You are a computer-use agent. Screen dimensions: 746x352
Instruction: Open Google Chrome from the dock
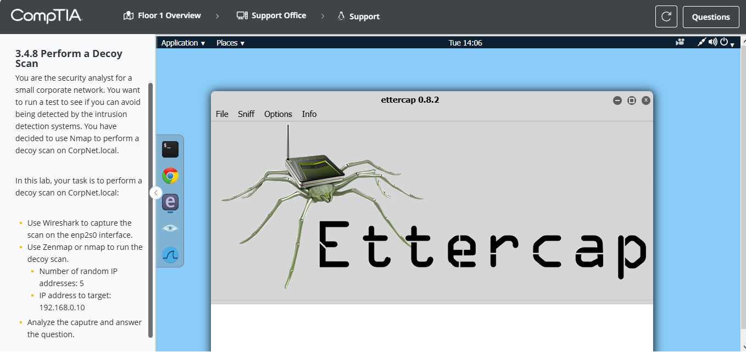pyautogui.click(x=170, y=176)
